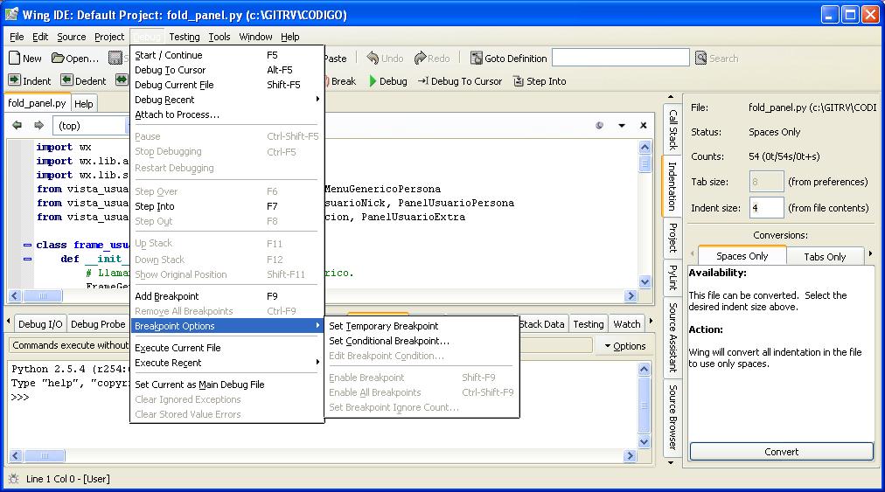
Task: Click the Open folder toolbar icon
Action: [x=58, y=59]
